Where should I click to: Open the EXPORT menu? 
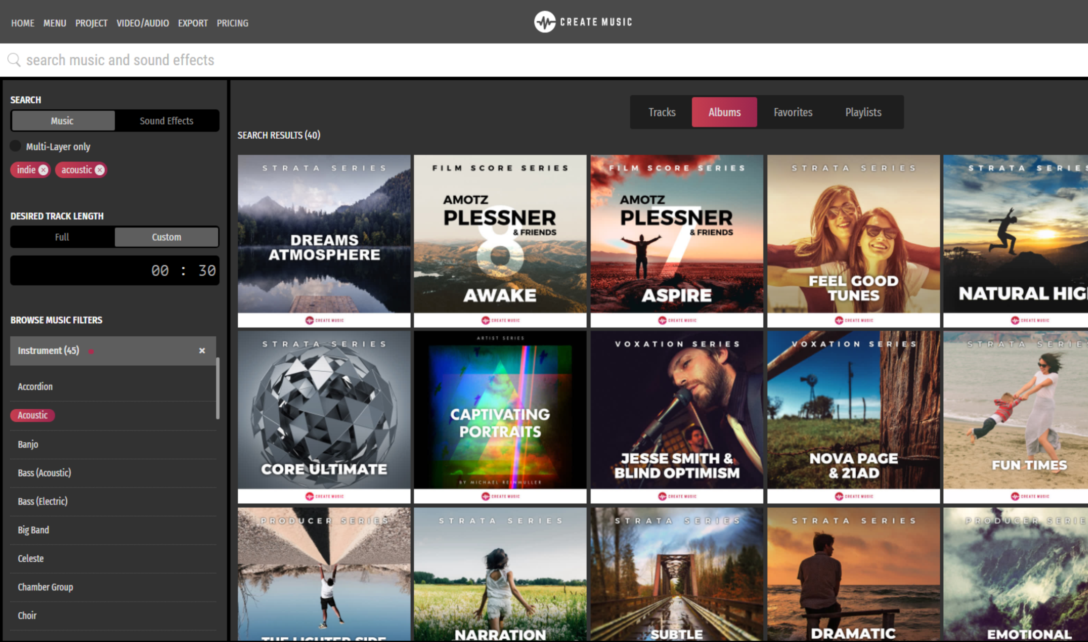pos(193,23)
